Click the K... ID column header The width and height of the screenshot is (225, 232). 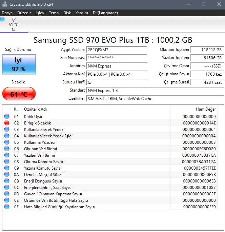coord(16,109)
